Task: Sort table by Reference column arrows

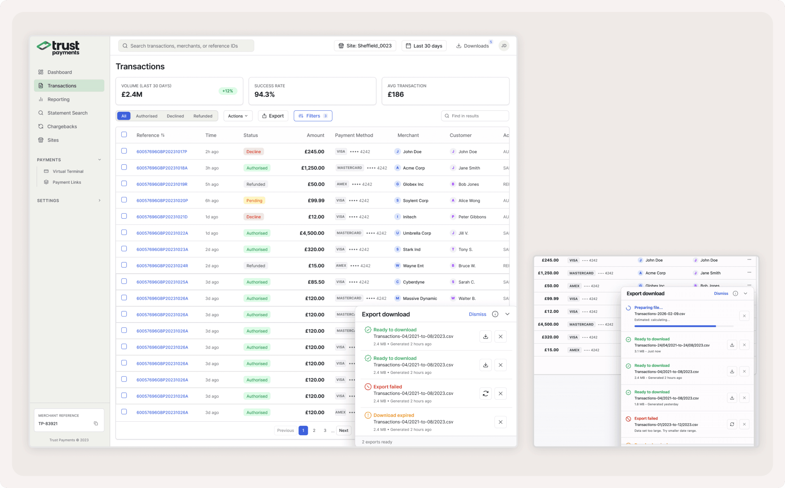Action: pyautogui.click(x=163, y=135)
